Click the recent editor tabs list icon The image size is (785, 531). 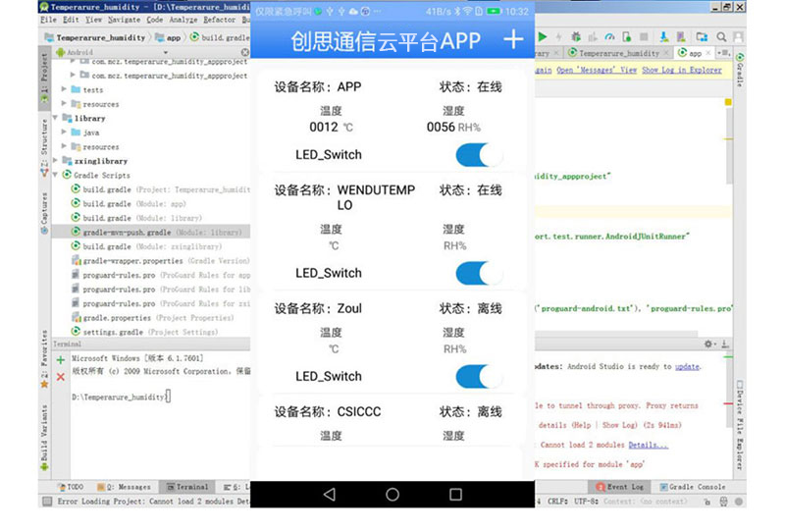tap(723, 53)
